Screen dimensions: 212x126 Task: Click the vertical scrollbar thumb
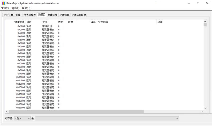point(205,25)
